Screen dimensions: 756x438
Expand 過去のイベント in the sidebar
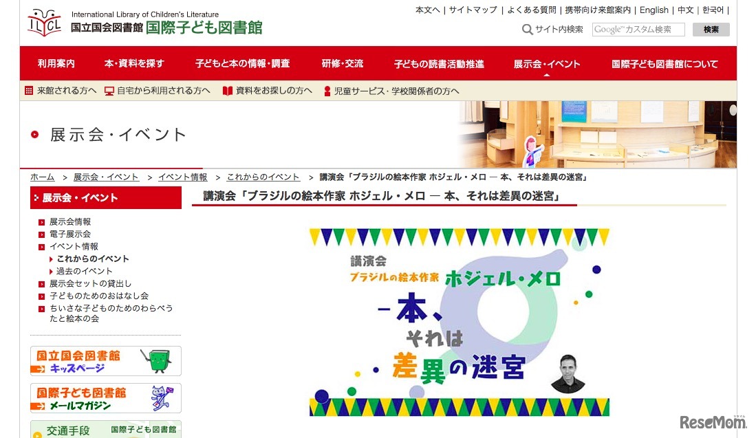(83, 271)
